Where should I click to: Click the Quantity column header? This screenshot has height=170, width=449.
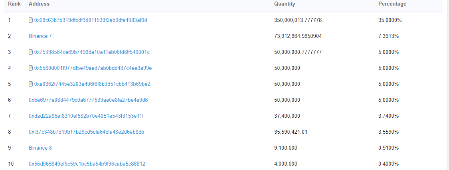click(285, 4)
